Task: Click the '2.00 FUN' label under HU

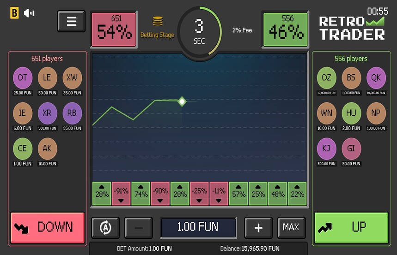Action: (351, 128)
